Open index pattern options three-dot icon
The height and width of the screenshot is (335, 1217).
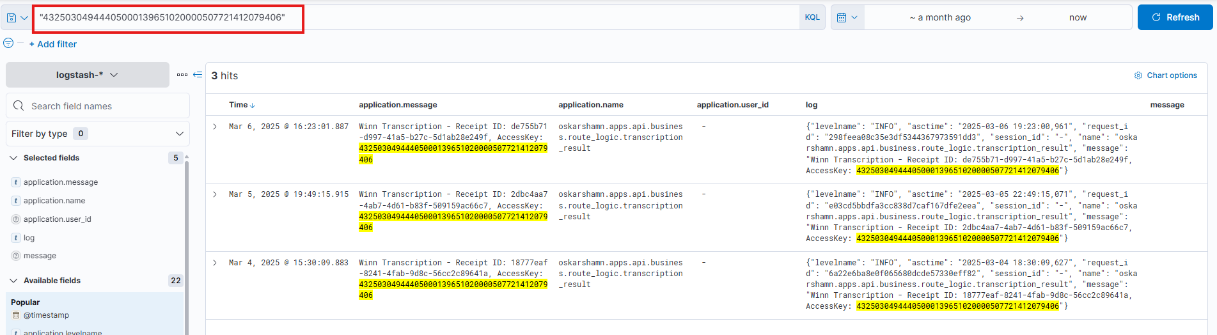click(x=182, y=75)
